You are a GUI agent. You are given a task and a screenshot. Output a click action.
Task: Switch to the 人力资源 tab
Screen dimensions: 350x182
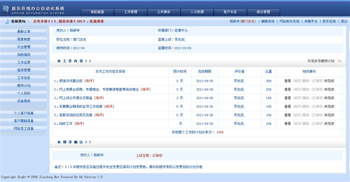pyautogui.click(x=197, y=12)
